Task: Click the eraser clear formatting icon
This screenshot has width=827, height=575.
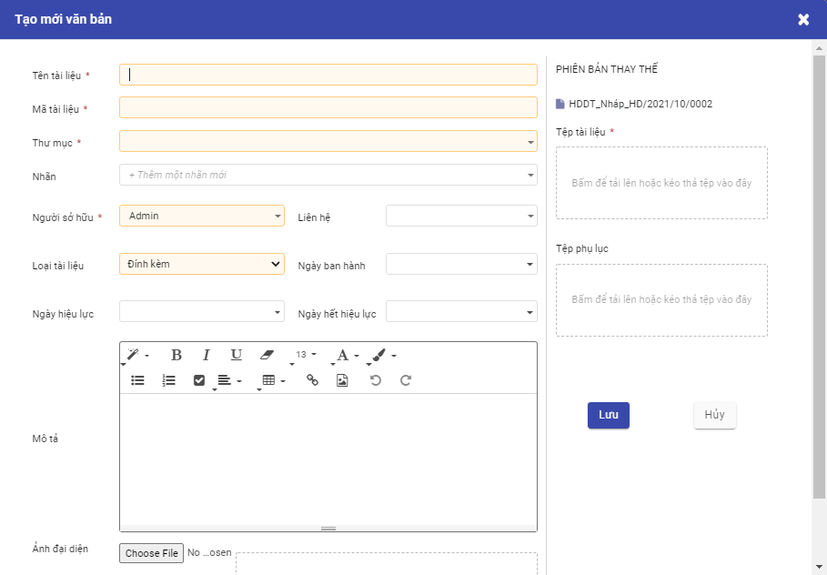Action: click(267, 355)
